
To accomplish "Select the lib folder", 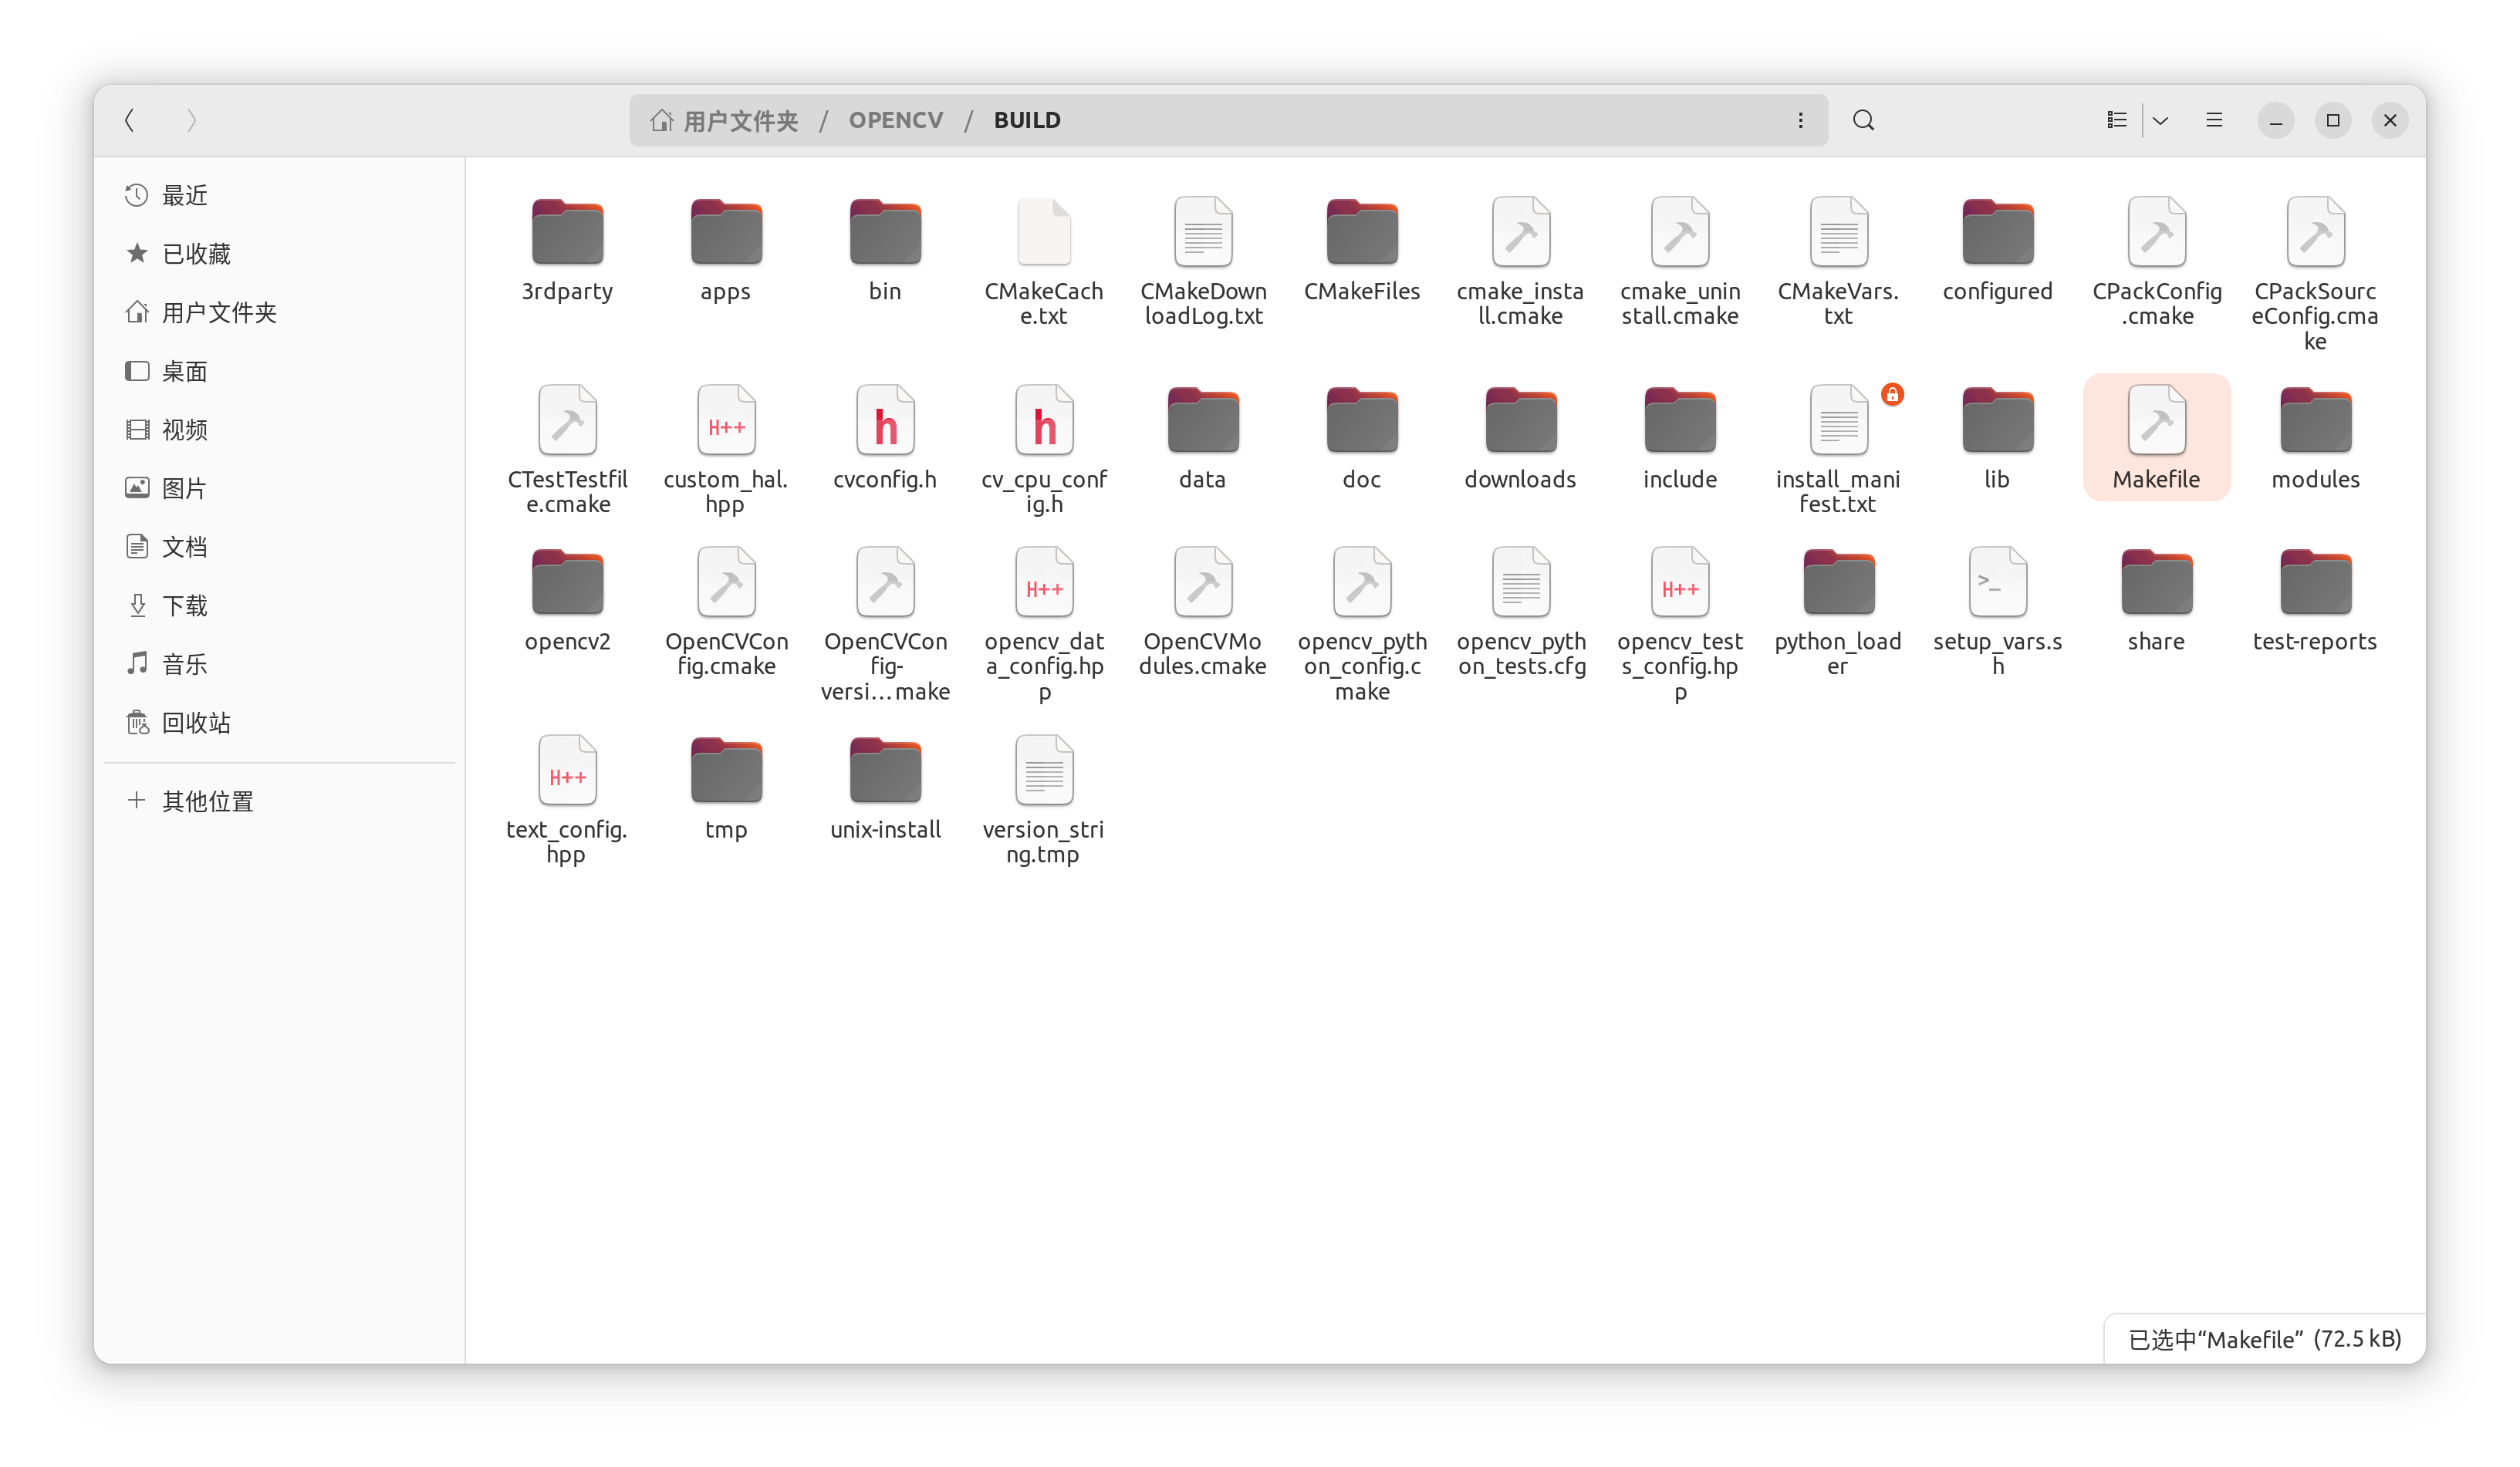I will [x=1997, y=437].
